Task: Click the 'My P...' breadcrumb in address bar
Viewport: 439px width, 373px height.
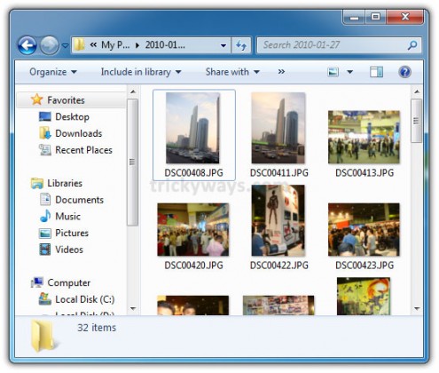Action: pos(115,45)
